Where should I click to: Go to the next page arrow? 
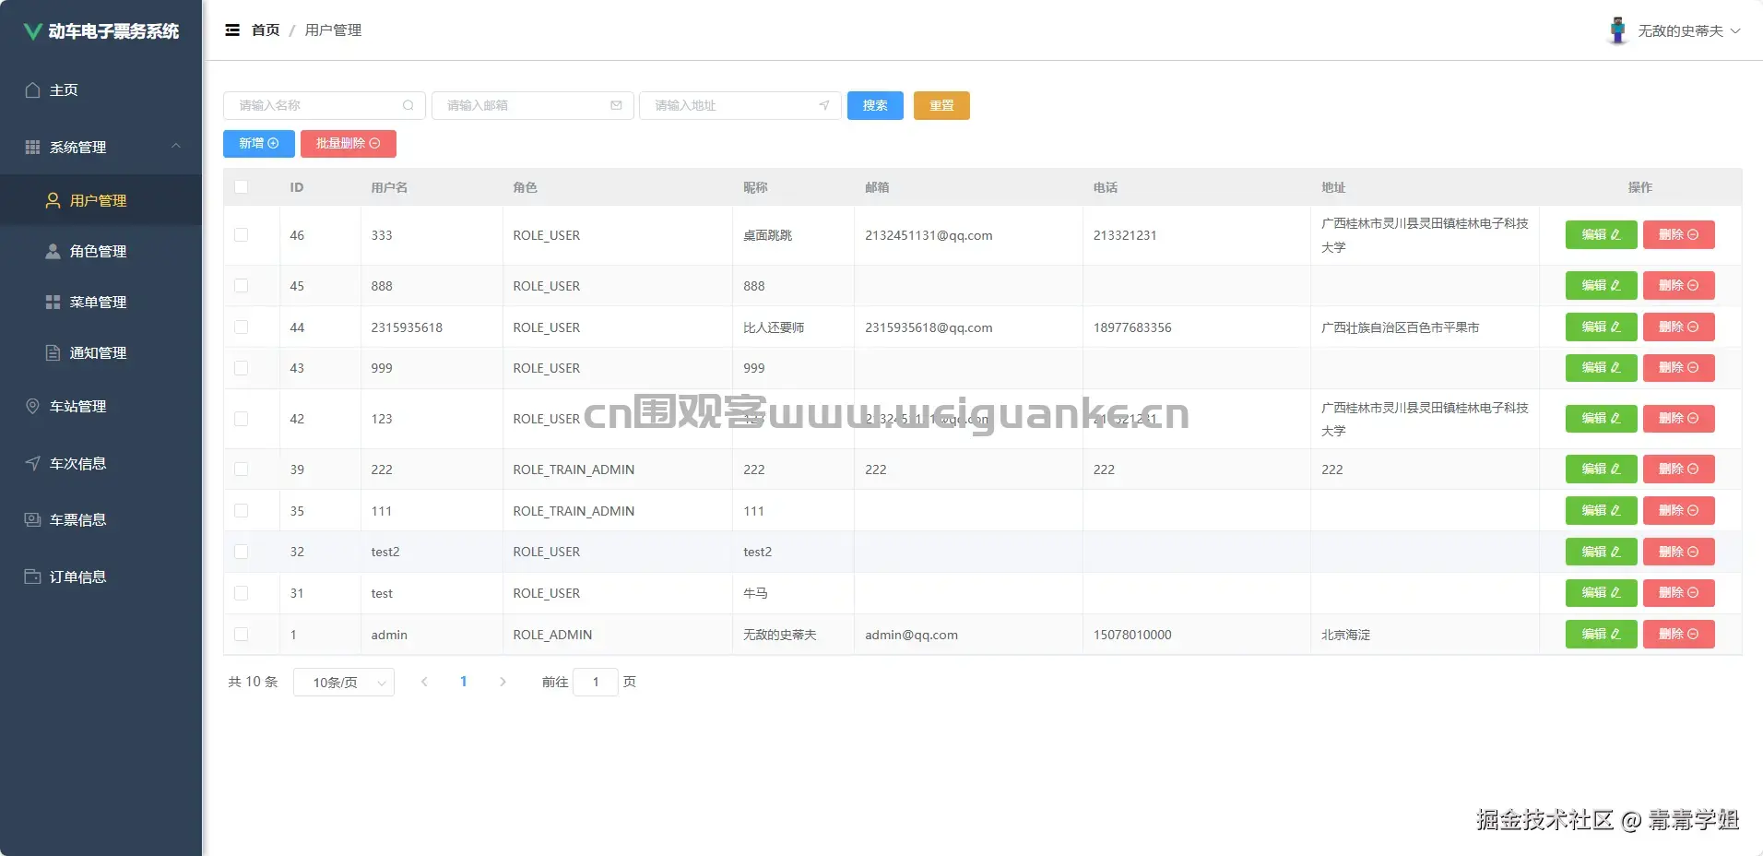click(503, 682)
